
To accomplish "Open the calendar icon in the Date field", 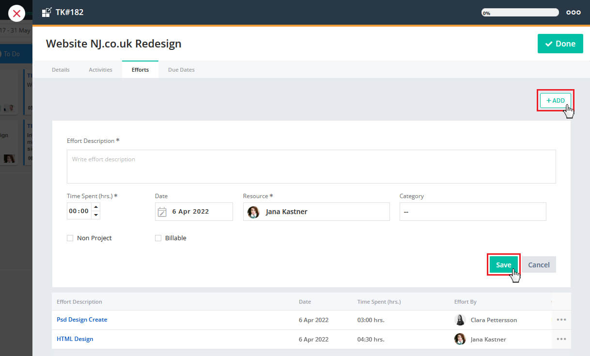I will (x=162, y=212).
